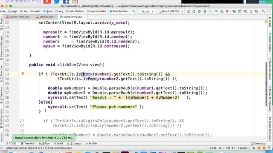Sync project with Gradle files icon
The width and height of the screenshot is (273, 153).
(x=245, y=11)
